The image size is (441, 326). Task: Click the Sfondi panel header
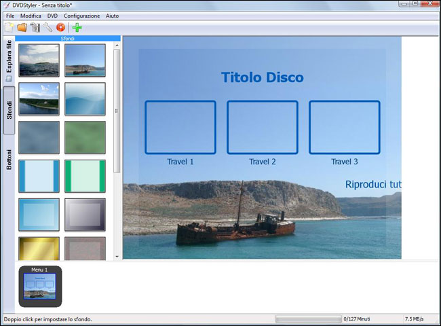[68, 39]
